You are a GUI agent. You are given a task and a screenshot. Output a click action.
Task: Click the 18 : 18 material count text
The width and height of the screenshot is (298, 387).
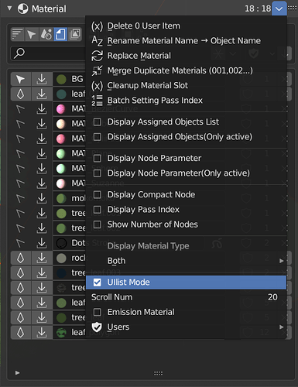click(x=258, y=9)
